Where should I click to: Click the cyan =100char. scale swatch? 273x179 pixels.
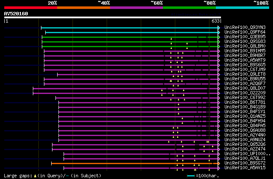(x=191, y=176)
